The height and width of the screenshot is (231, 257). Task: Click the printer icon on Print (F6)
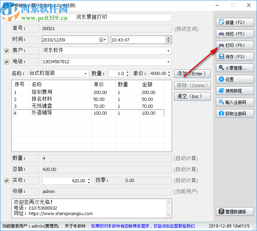pos(221,45)
